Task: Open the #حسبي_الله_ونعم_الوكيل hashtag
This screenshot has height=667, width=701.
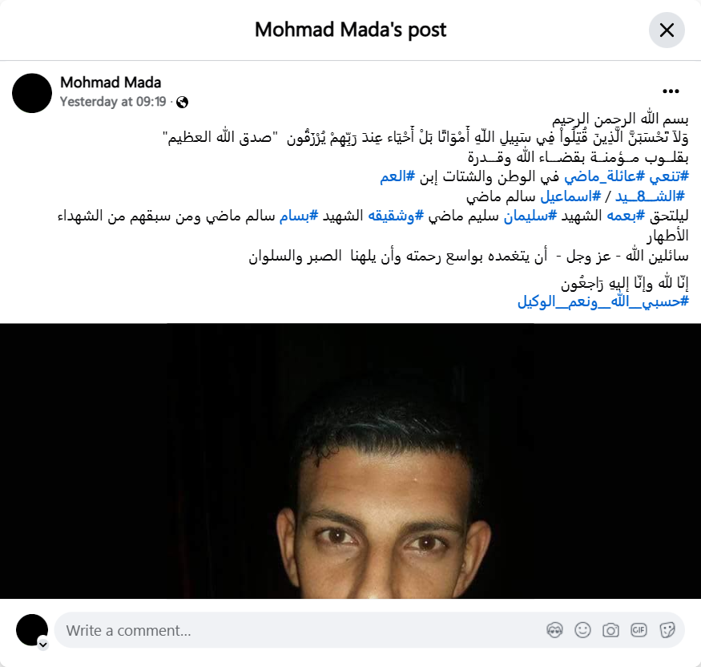Action: point(603,302)
